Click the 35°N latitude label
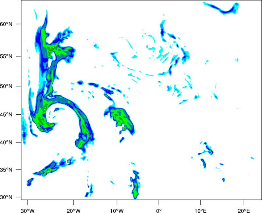This screenshot has width=262, height=213. 6,170
